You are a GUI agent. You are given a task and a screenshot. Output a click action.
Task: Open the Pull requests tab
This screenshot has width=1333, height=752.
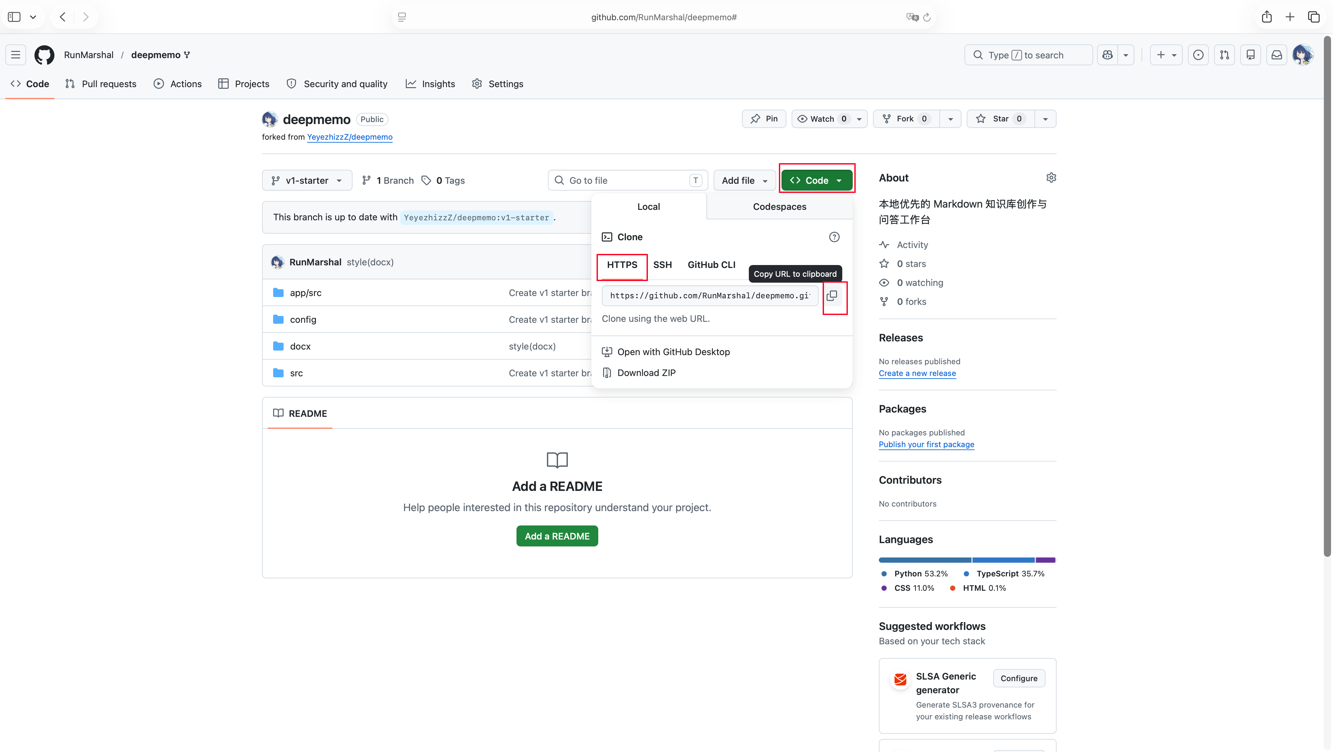(101, 84)
